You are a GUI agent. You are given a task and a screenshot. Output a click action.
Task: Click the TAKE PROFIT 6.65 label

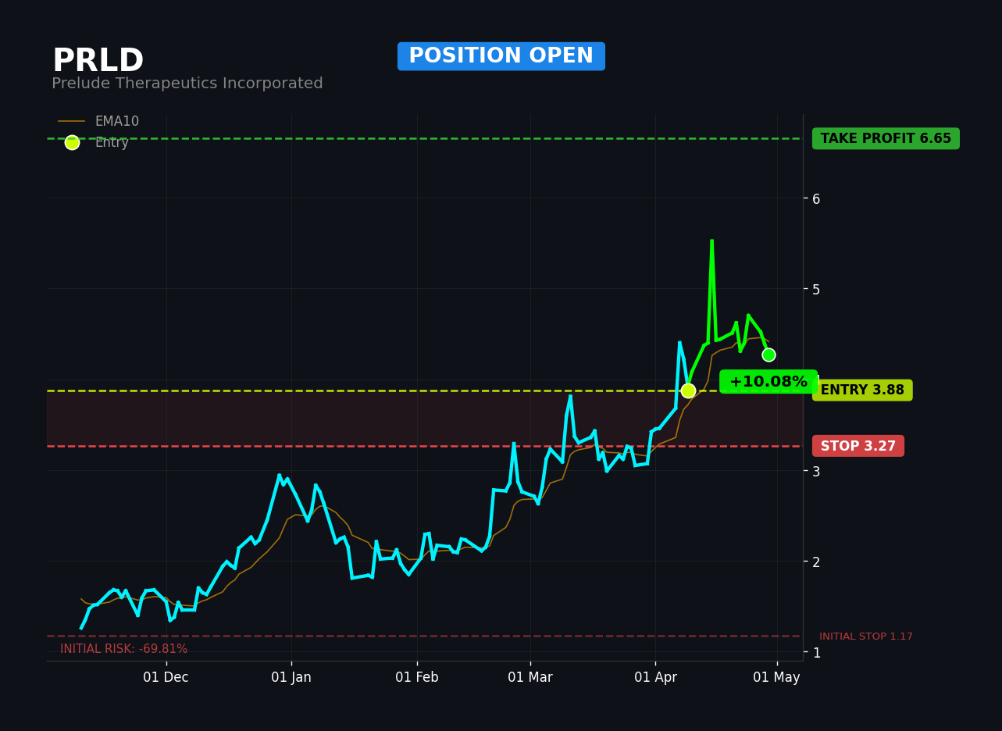886,139
